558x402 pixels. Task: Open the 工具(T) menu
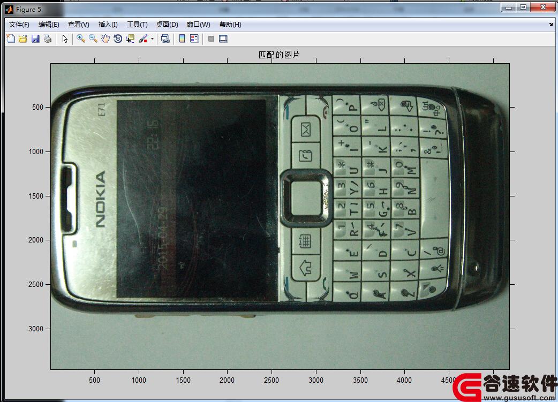[x=138, y=25]
